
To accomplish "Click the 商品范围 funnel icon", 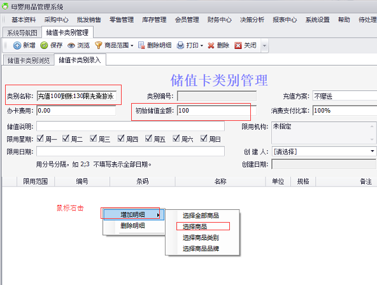I will point(98,45).
